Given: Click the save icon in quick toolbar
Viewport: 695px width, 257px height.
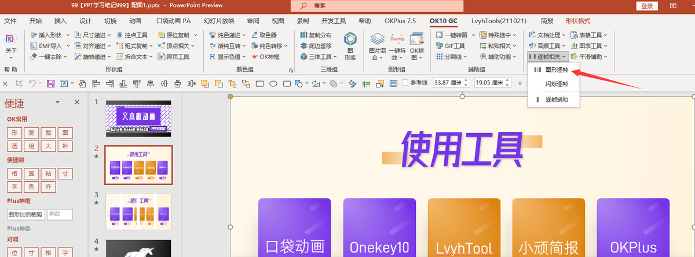Looking at the screenshot, I should 50,83.
